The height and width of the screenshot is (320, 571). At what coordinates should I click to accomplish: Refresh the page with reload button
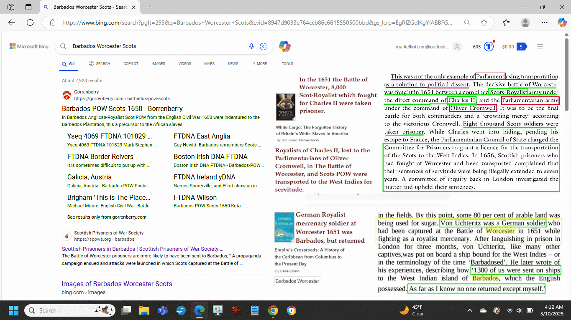click(x=30, y=23)
